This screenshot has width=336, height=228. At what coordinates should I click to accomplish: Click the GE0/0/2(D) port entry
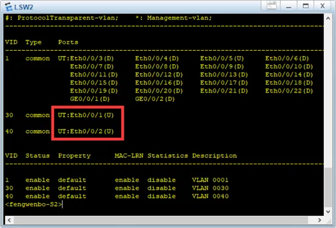pos(155,99)
